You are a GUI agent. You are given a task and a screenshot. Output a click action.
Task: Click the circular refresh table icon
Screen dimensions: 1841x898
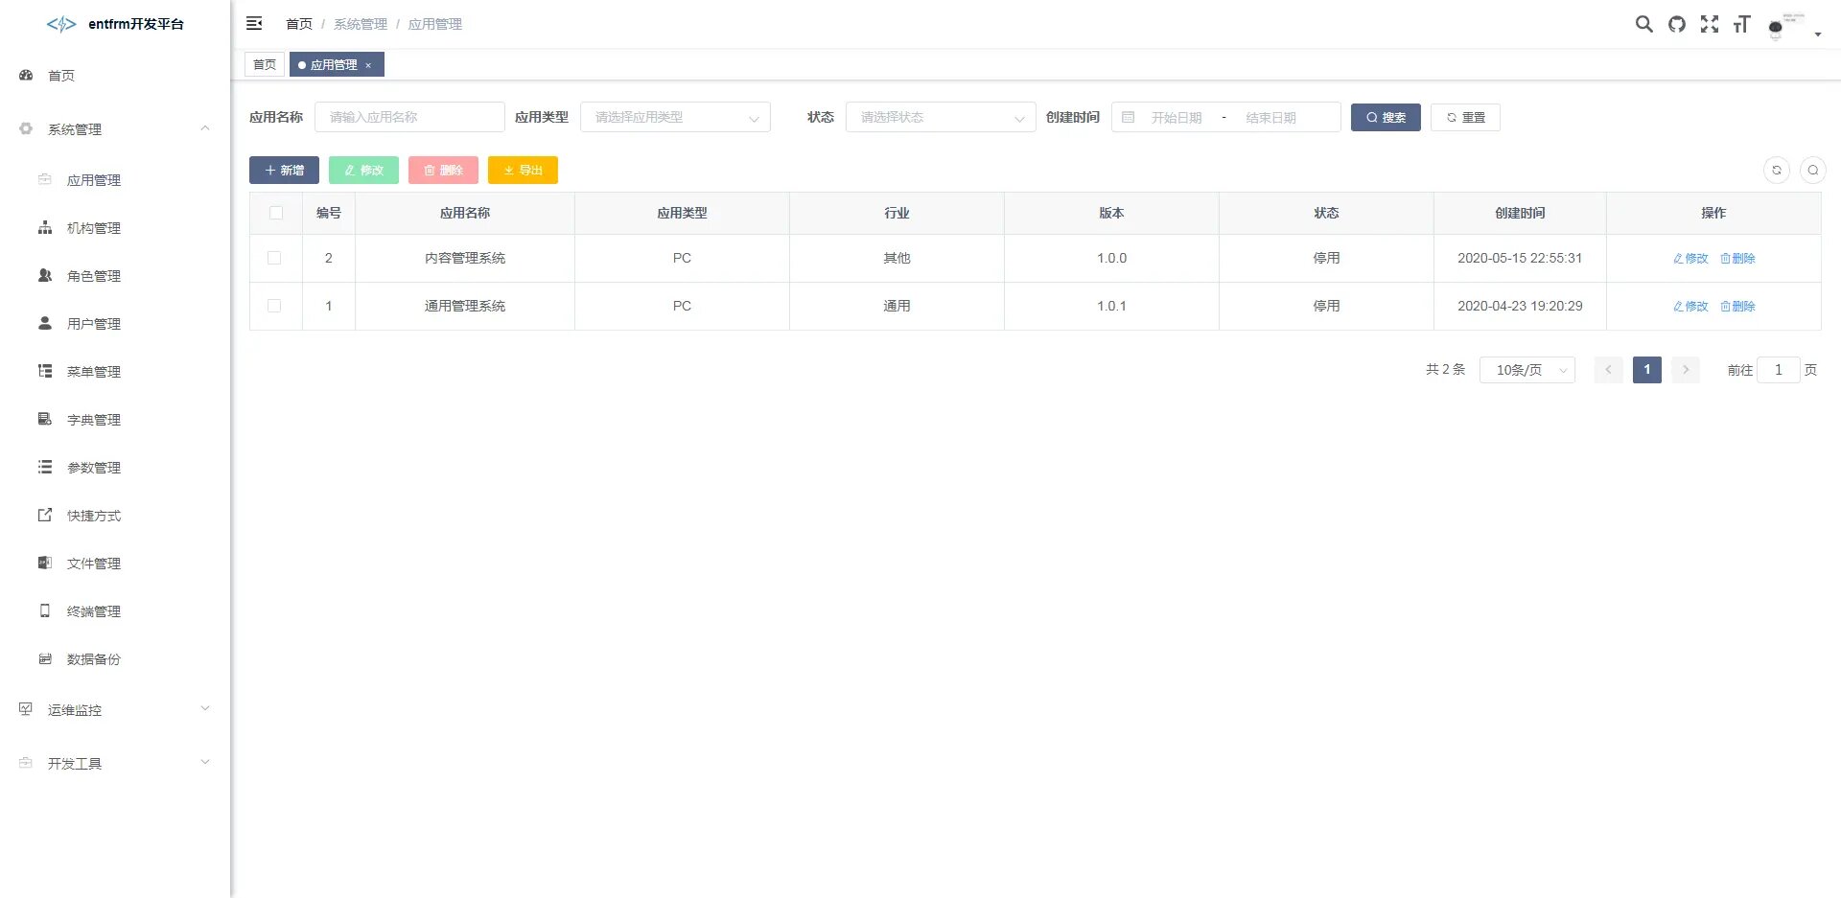tap(1776, 170)
